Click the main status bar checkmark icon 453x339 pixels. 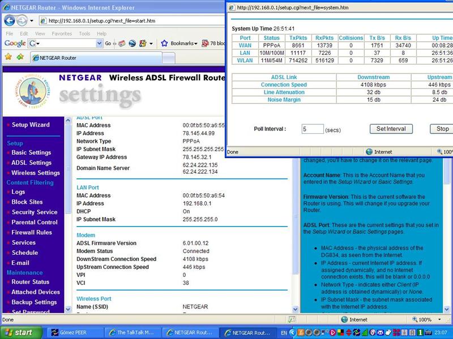tap(292, 319)
